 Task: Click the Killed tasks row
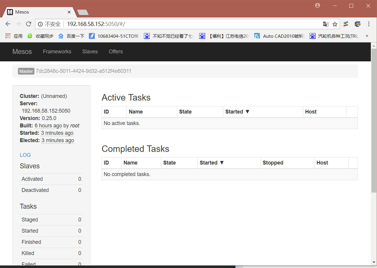pos(52,253)
